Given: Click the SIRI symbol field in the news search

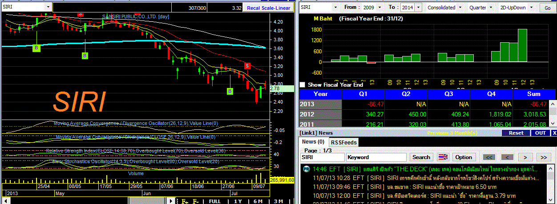Looking at the screenshot, I should tap(323, 157).
